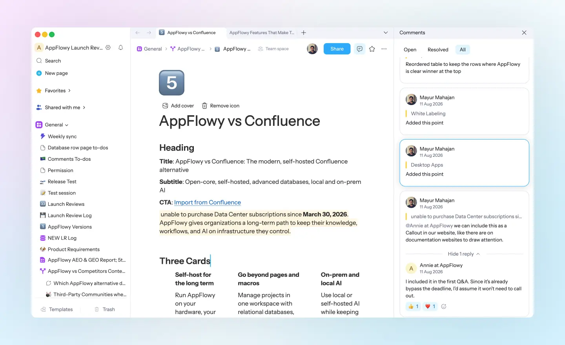
Task: Favorite this page with the star icon
Action: click(372, 49)
